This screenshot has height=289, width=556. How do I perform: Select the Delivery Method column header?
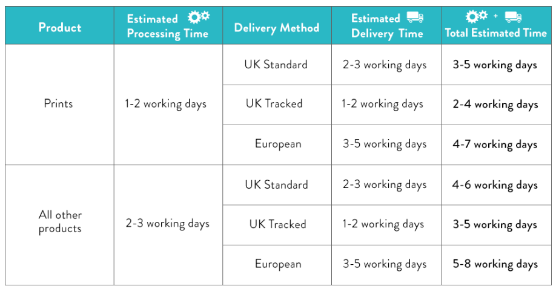point(277,25)
